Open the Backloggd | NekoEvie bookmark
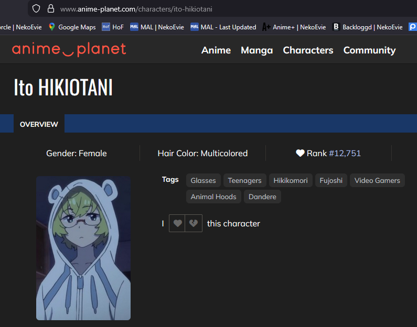The width and height of the screenshot is (417, 327). (367, 27)
